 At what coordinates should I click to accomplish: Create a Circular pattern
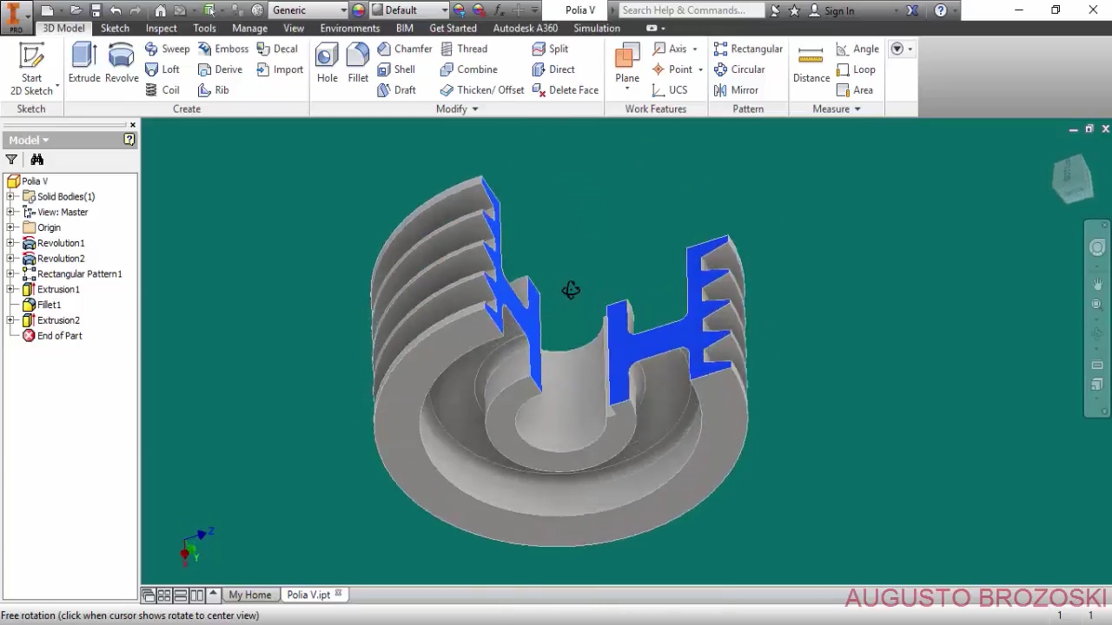[739, 69]
